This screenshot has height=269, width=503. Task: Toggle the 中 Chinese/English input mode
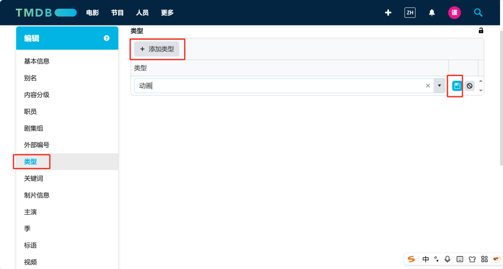click(425, 259)
